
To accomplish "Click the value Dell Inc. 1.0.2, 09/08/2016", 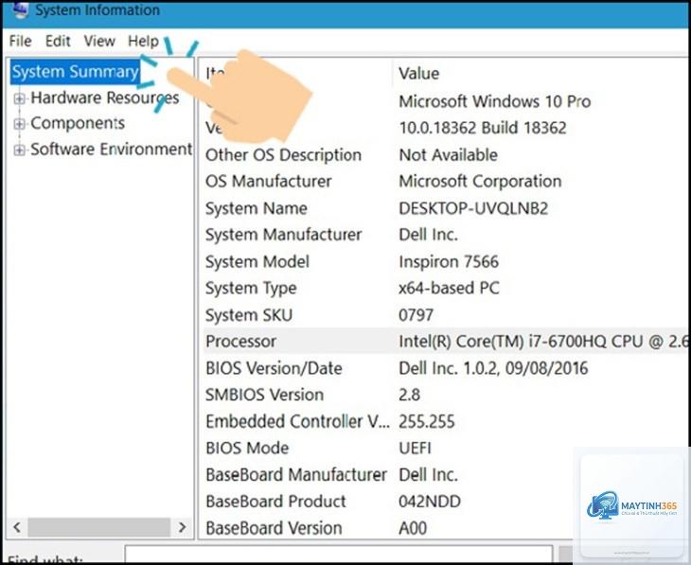I will (493, 368).
